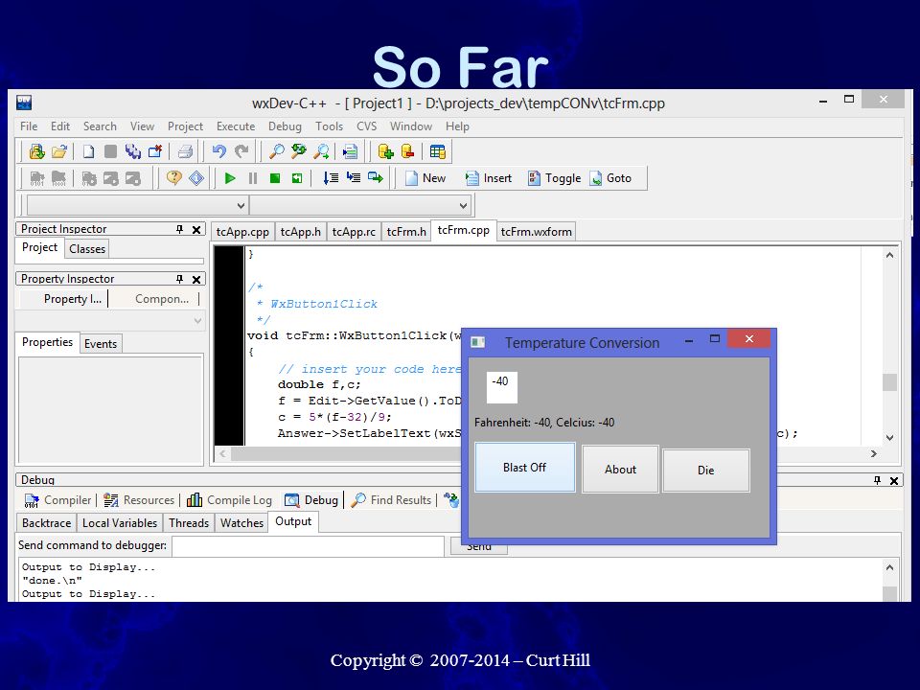Image resolution: width=920 pixels, height=690 pixels.
Task: Switch to the Events tab
Action: [101, 344]
